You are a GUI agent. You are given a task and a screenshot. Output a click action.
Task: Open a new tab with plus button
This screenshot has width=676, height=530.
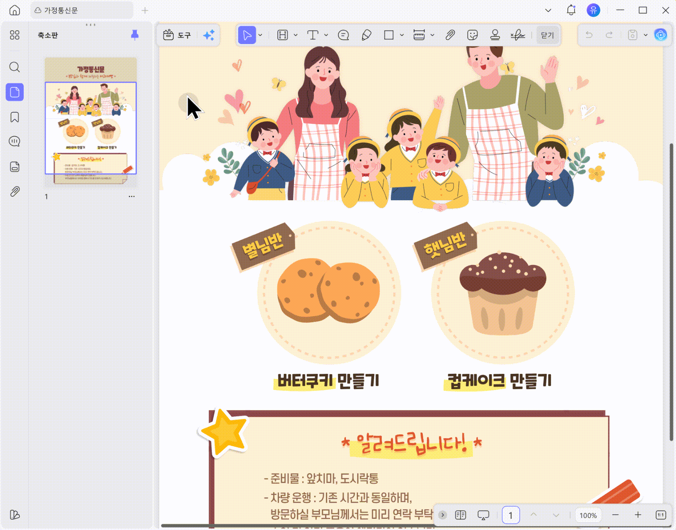pyautogui.click(x=145, y=10)
